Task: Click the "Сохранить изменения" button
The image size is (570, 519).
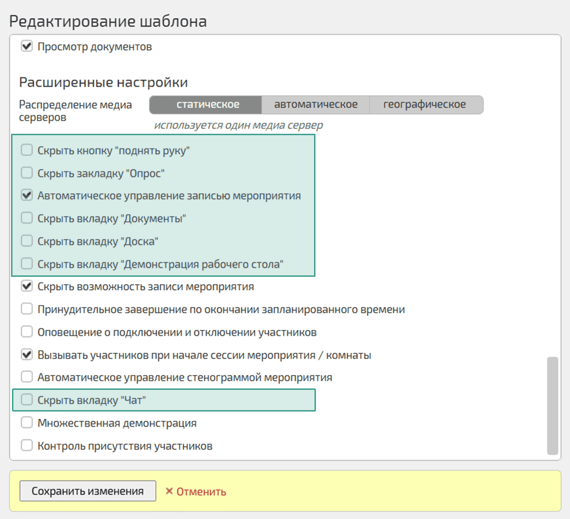Action: [88, 491]
